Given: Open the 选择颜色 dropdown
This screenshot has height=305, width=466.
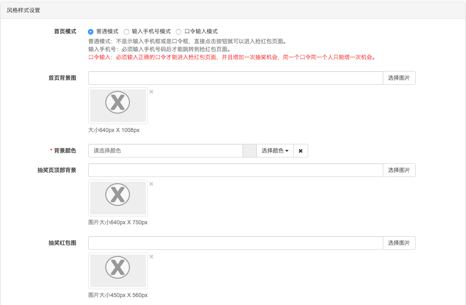Looking at the screenshot, I should click(275, 151).
